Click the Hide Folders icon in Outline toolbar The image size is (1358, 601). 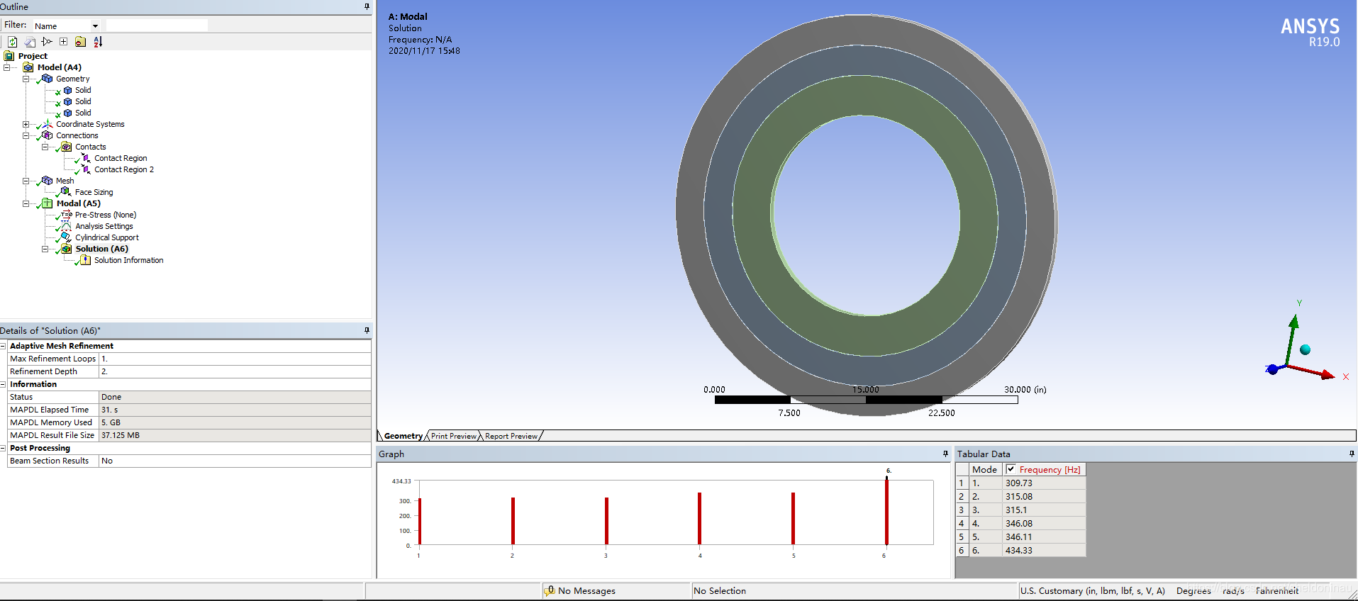80,42
